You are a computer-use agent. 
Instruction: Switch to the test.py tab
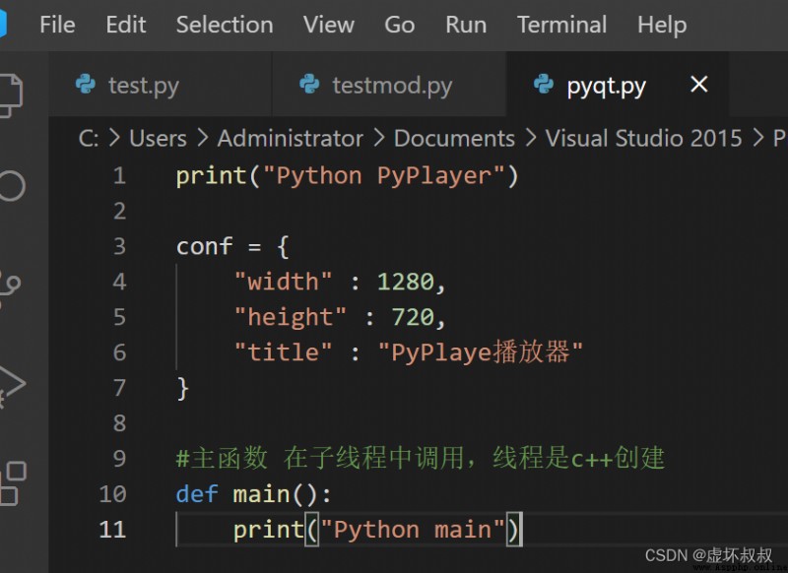click(160, 85)
